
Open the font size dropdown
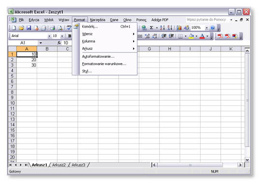pos(62,36)
